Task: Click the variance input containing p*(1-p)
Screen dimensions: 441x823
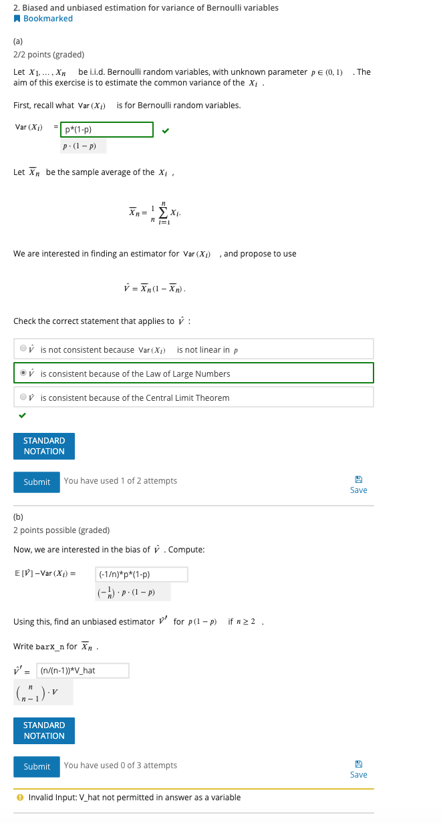Action: pyautogui.click(x=106, y=129)
